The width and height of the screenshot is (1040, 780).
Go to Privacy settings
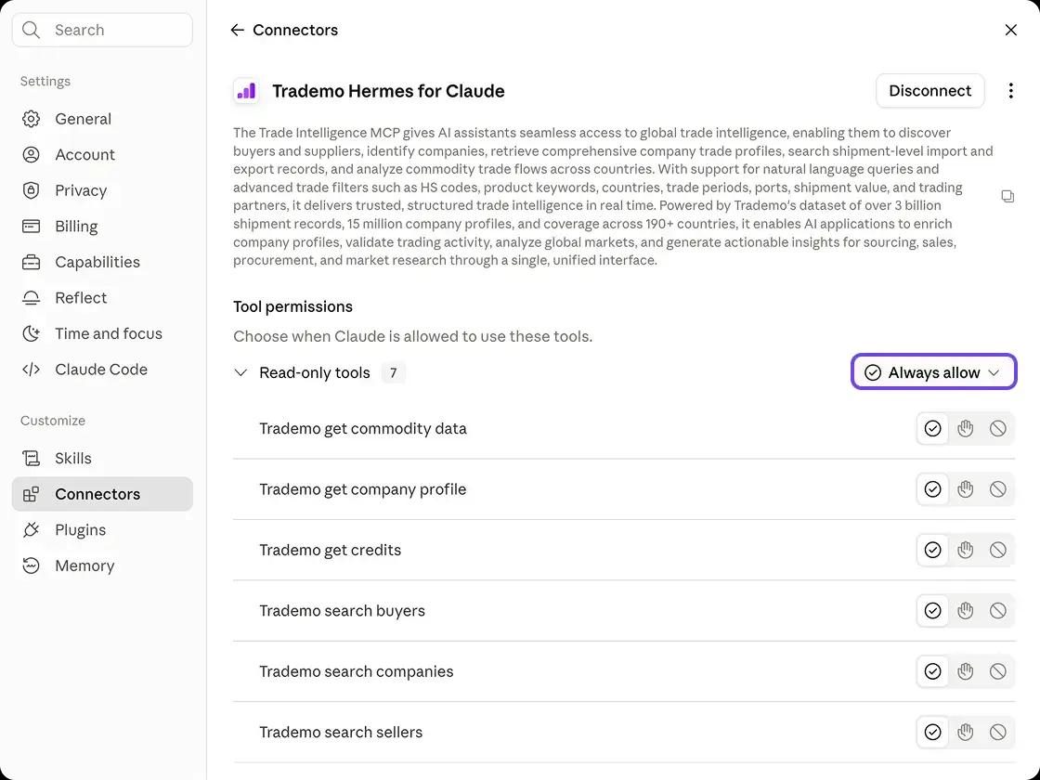tap(102, 190)
